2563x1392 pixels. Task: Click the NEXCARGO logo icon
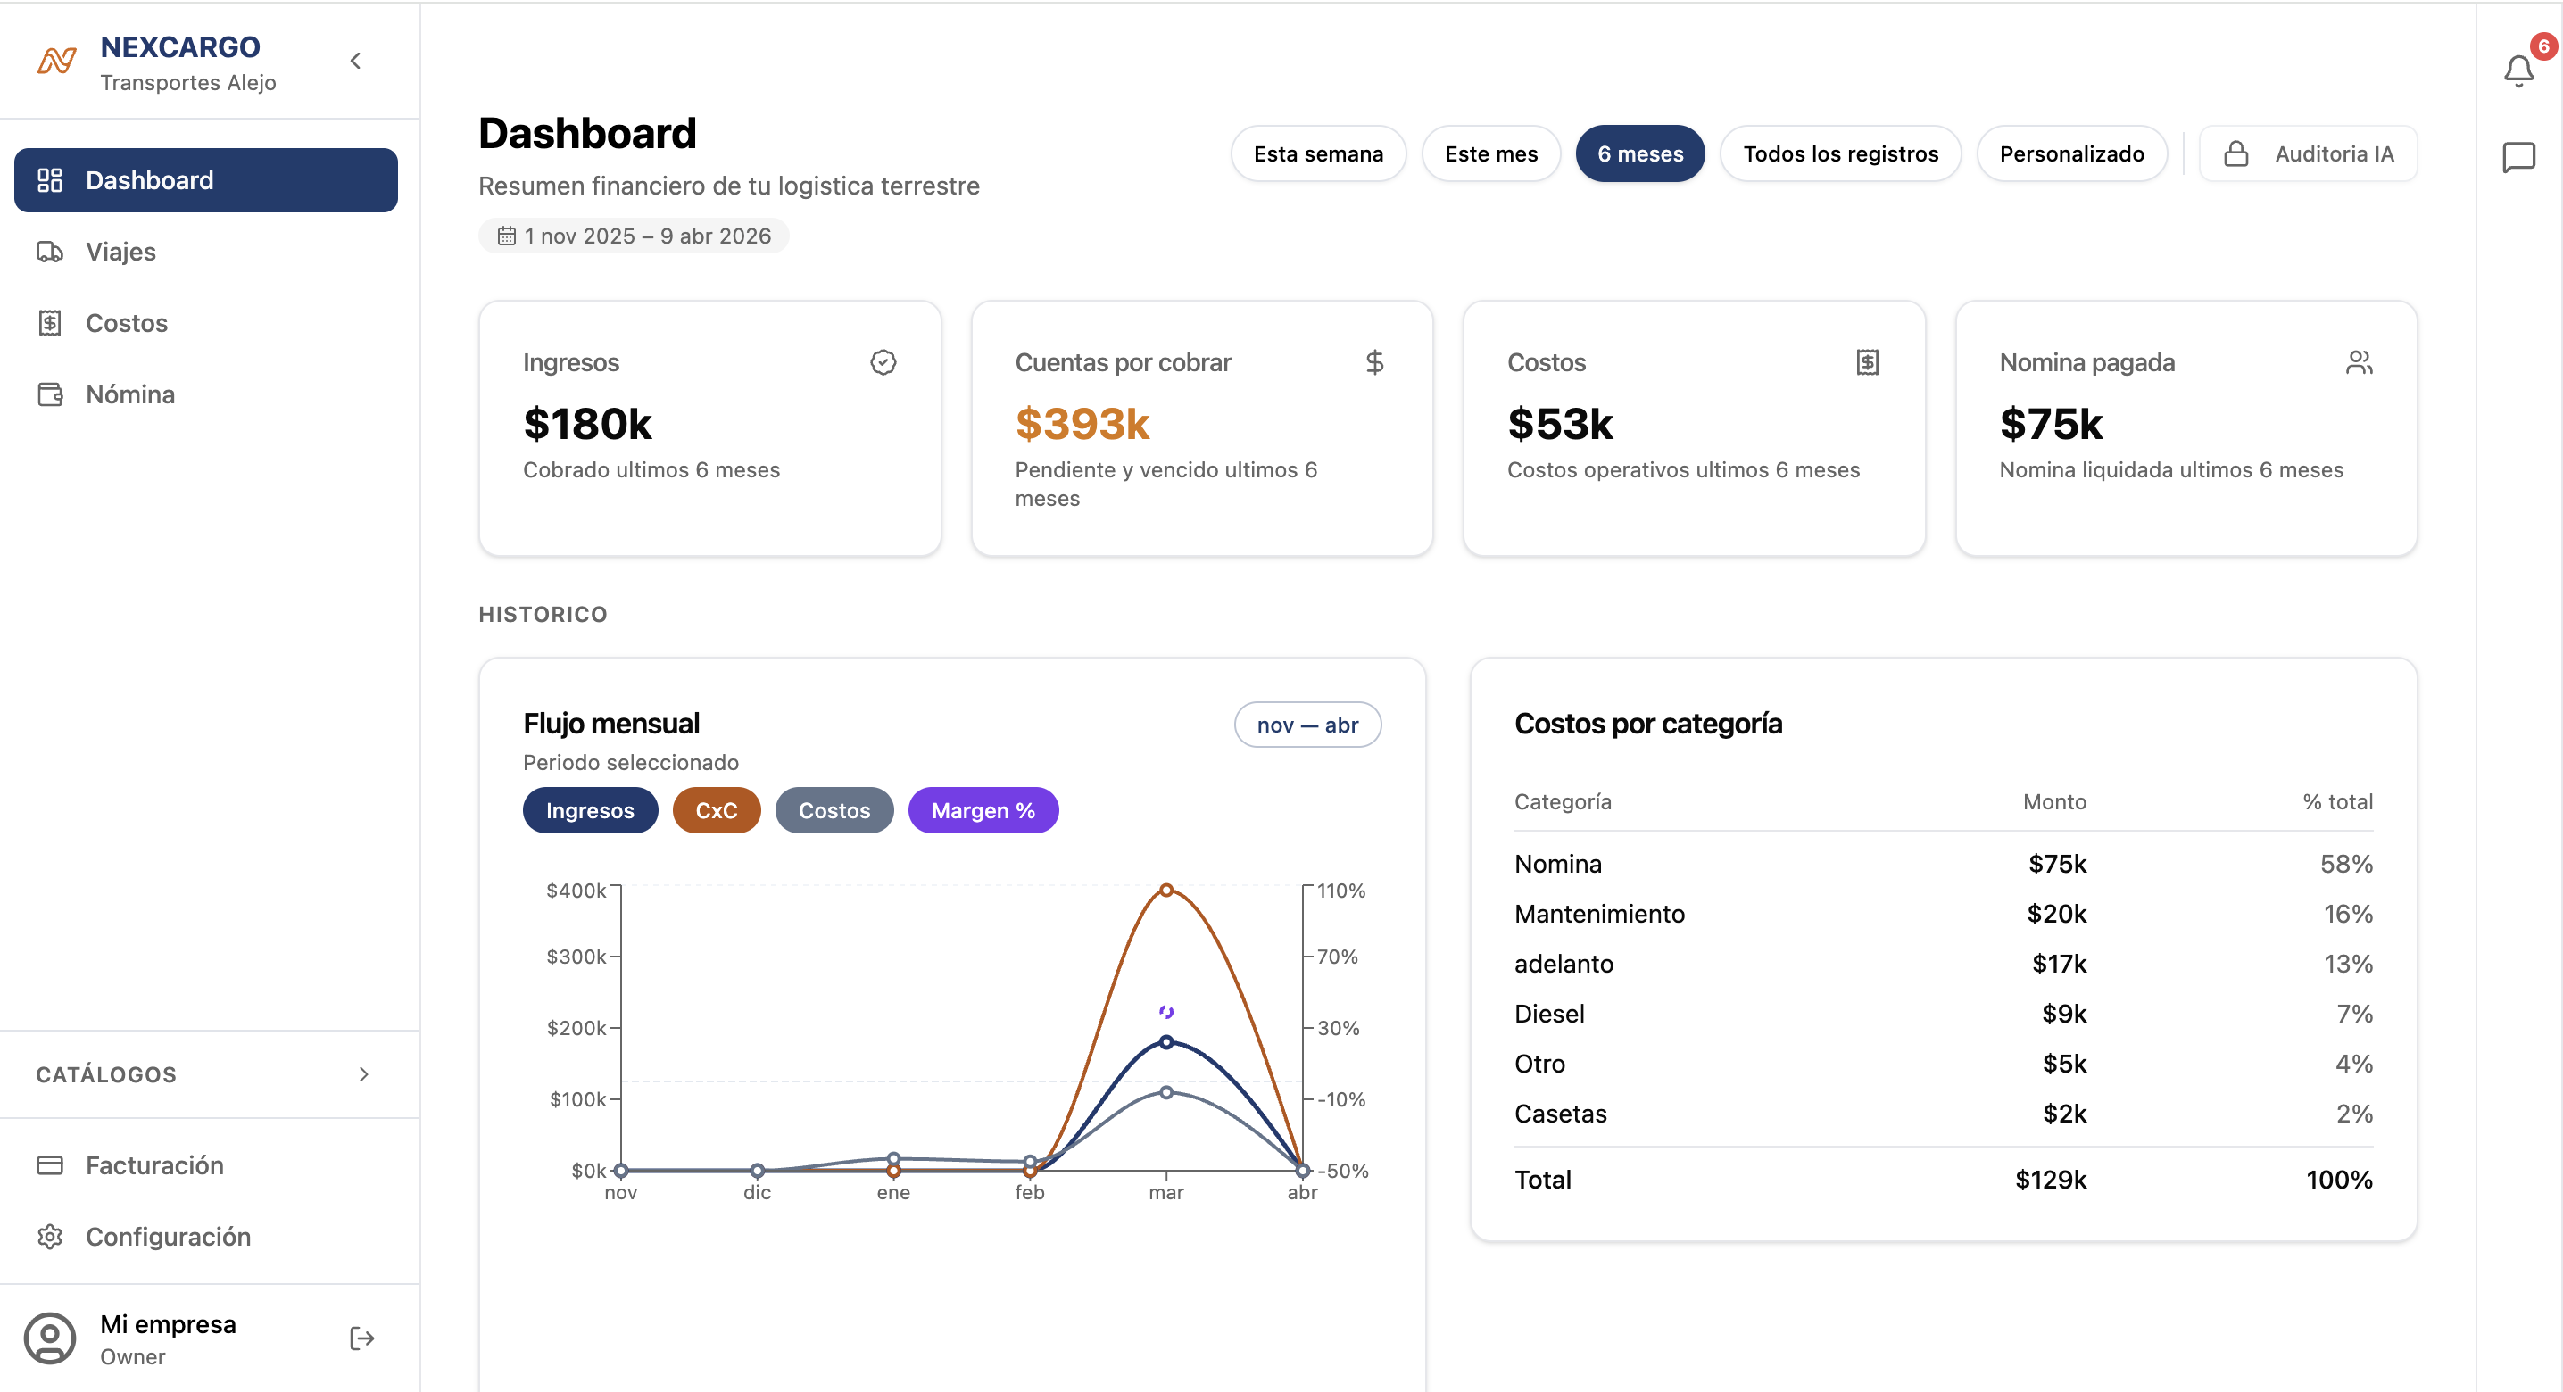pyautogui.click(x=57, y=62)
